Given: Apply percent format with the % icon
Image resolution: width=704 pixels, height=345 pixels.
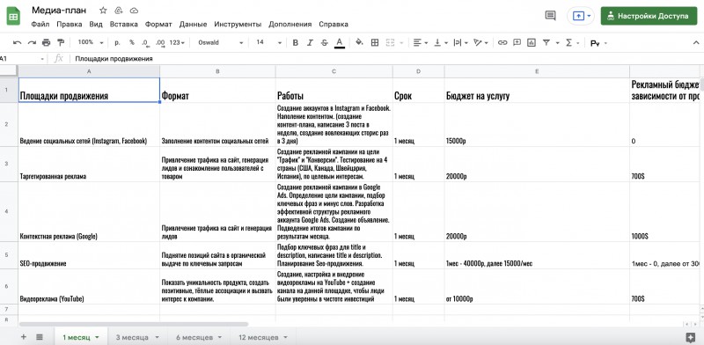Looking at the screenshot, I should [132, 42].
